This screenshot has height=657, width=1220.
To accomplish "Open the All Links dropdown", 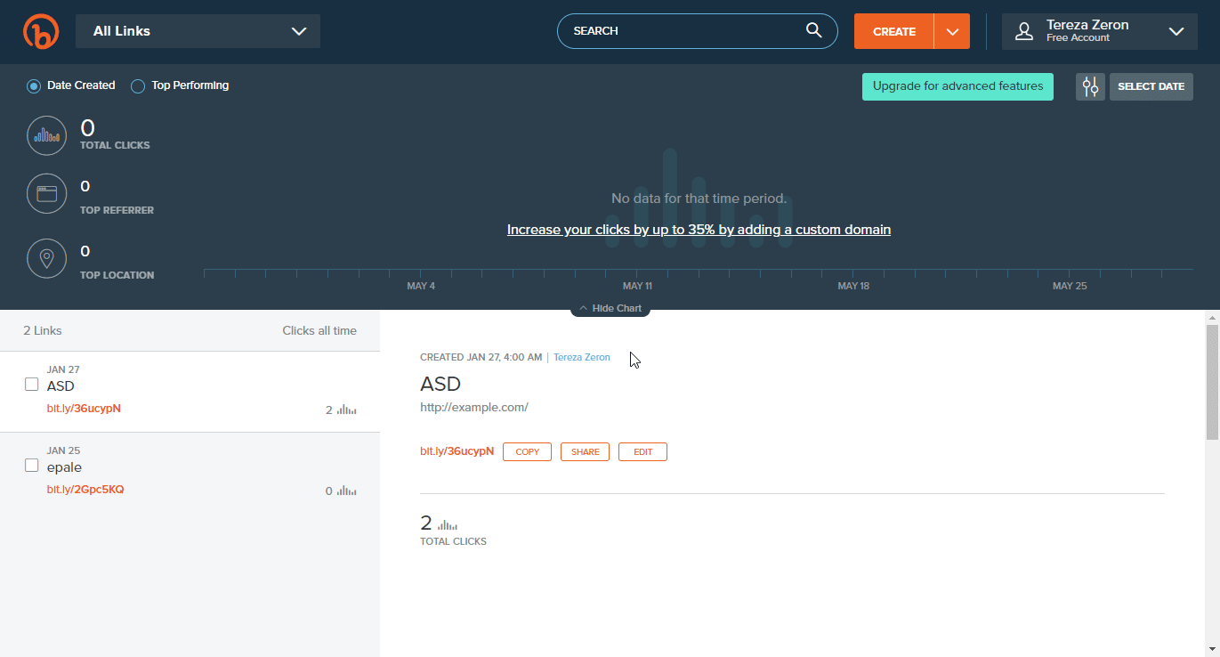I will point(198,30).
